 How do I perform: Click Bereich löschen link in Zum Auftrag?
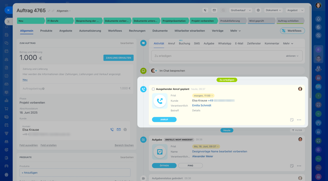[124, 145]
